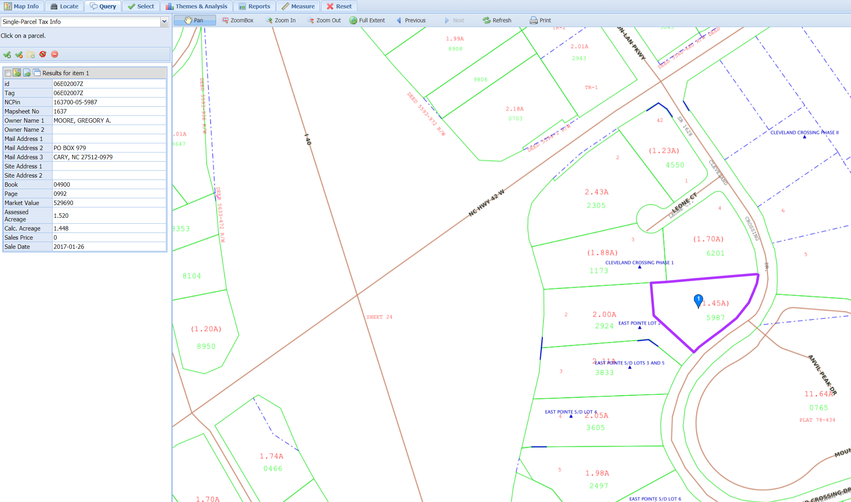Click the crossed-out red circle icon

(x=43, y=54)
